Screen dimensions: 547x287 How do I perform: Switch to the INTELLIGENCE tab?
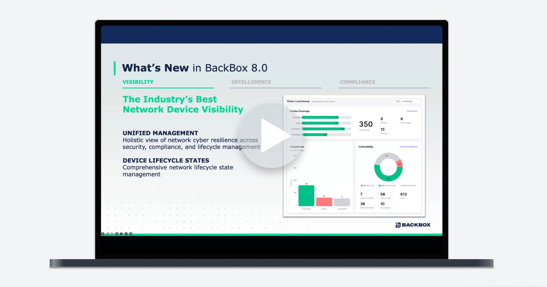point(251,82)
